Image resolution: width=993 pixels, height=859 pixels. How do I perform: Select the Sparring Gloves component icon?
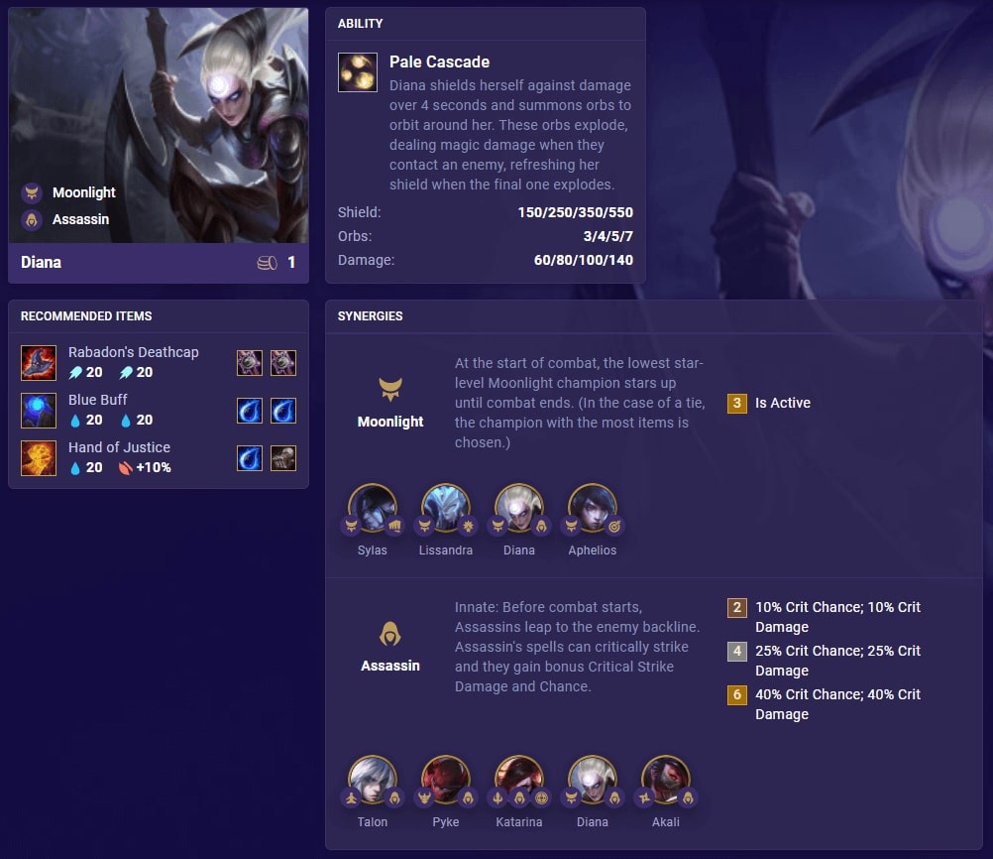pyautogui.click(x=283, y=457)
